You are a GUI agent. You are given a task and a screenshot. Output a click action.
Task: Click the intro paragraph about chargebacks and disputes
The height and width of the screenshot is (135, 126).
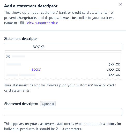pyautogui.click(x=59, y=18)
